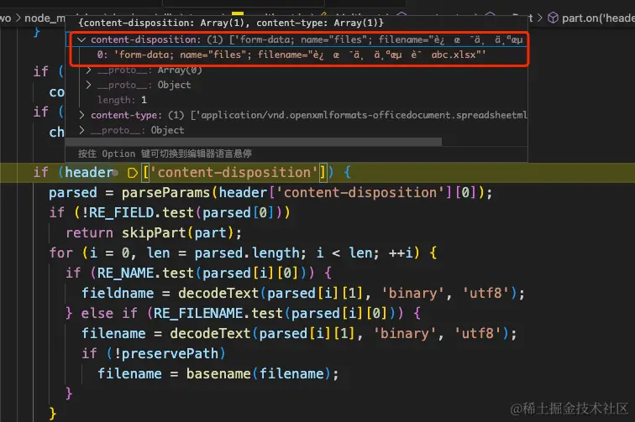
Task: Click the fieldname variable assignment
Action: [x=118, y=294]
